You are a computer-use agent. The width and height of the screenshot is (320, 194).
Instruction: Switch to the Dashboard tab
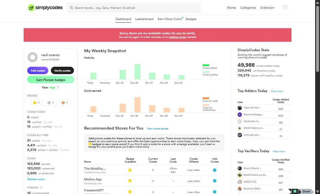[x=123, y=19]
